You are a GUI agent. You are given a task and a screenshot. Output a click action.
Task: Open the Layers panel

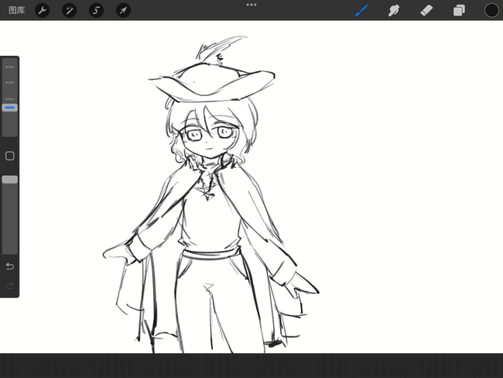(x=459, y=10)
